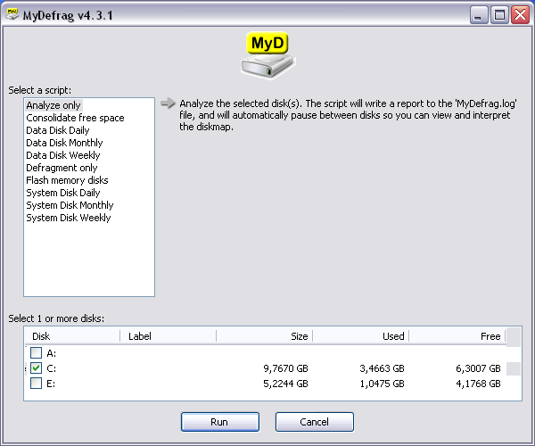Click E: free value 4,1768 GB

coord(478,384)
